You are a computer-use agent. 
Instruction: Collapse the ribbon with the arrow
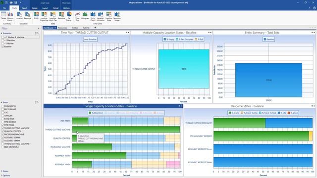coord(310,8)
